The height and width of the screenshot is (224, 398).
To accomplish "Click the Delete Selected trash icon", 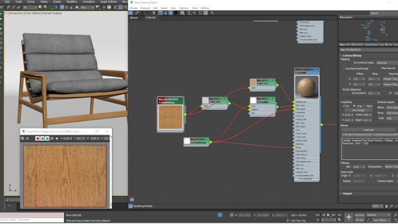I will coord(154,13).
